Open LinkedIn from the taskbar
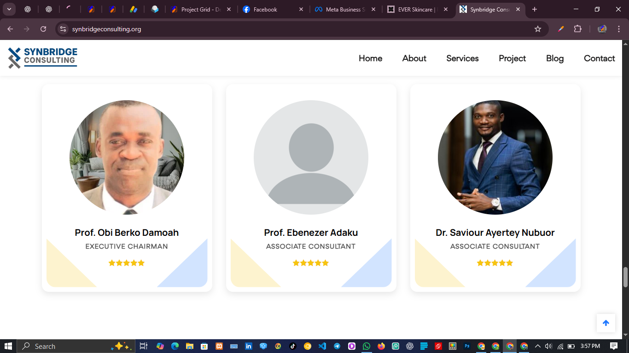The height and width of the screenshot is (353, 629). pos(248,346)
